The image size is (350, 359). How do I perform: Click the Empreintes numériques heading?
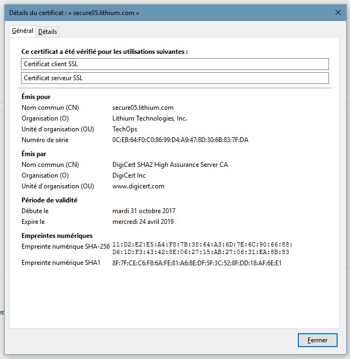(57, 236)
